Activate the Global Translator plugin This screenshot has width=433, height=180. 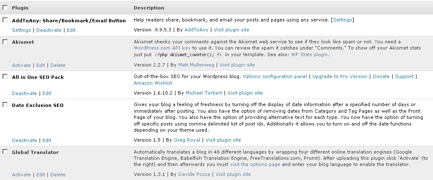[21, 175]
